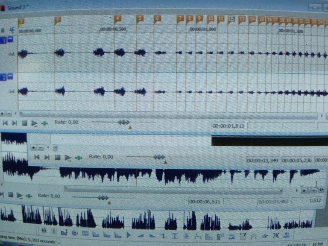Click the waveform edit icon left of the ruler
The image size is (328, 246).
point(12,30)
